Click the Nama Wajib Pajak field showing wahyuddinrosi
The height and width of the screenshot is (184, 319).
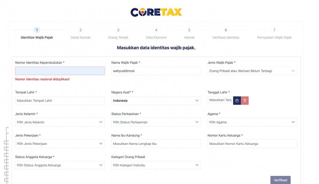[x=156, y=71]
